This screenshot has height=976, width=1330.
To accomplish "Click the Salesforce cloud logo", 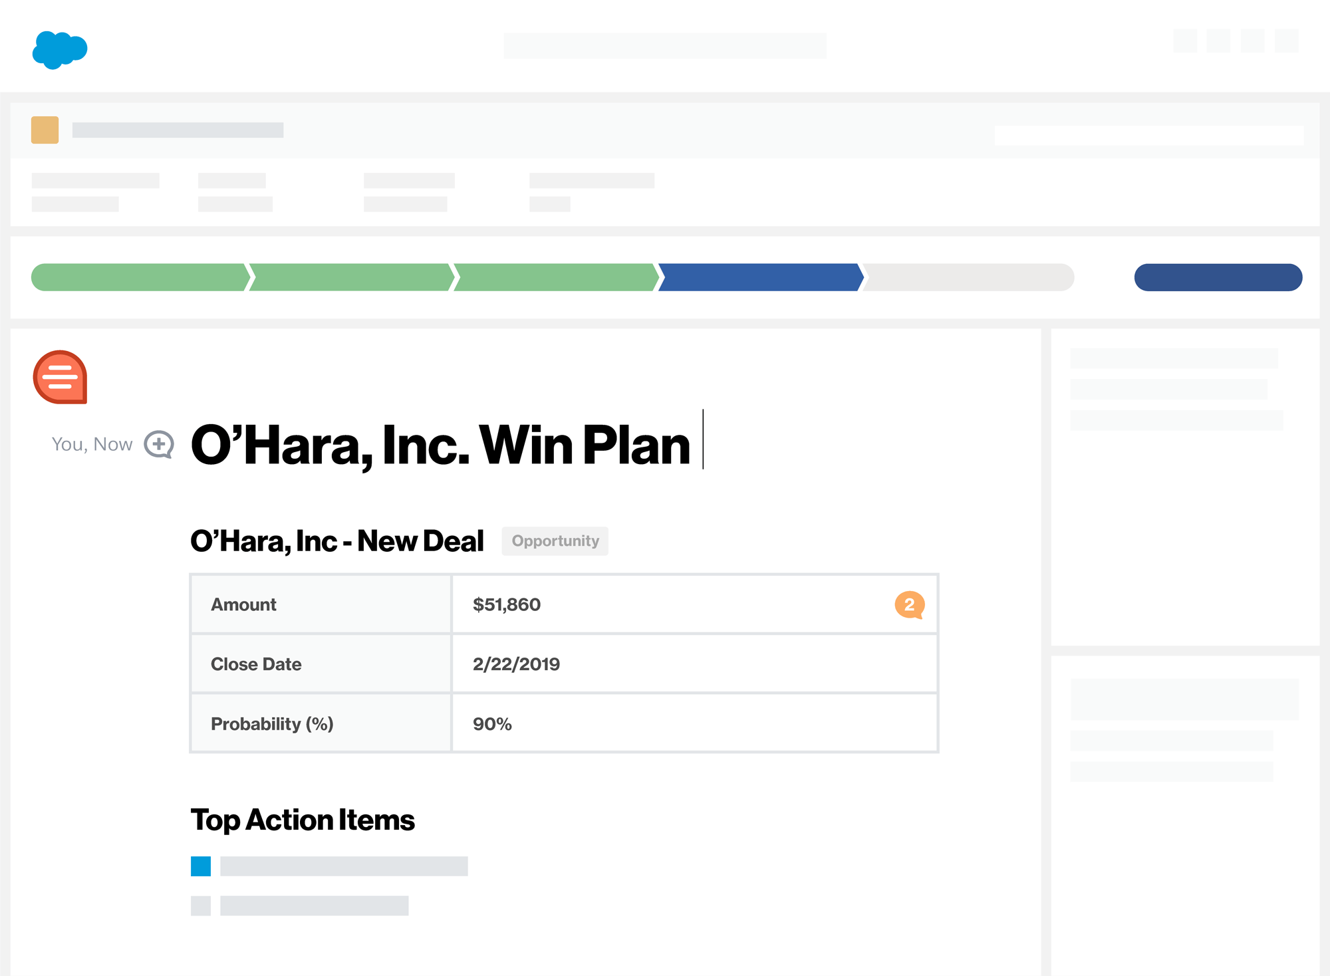I will [x=60, y=49].
